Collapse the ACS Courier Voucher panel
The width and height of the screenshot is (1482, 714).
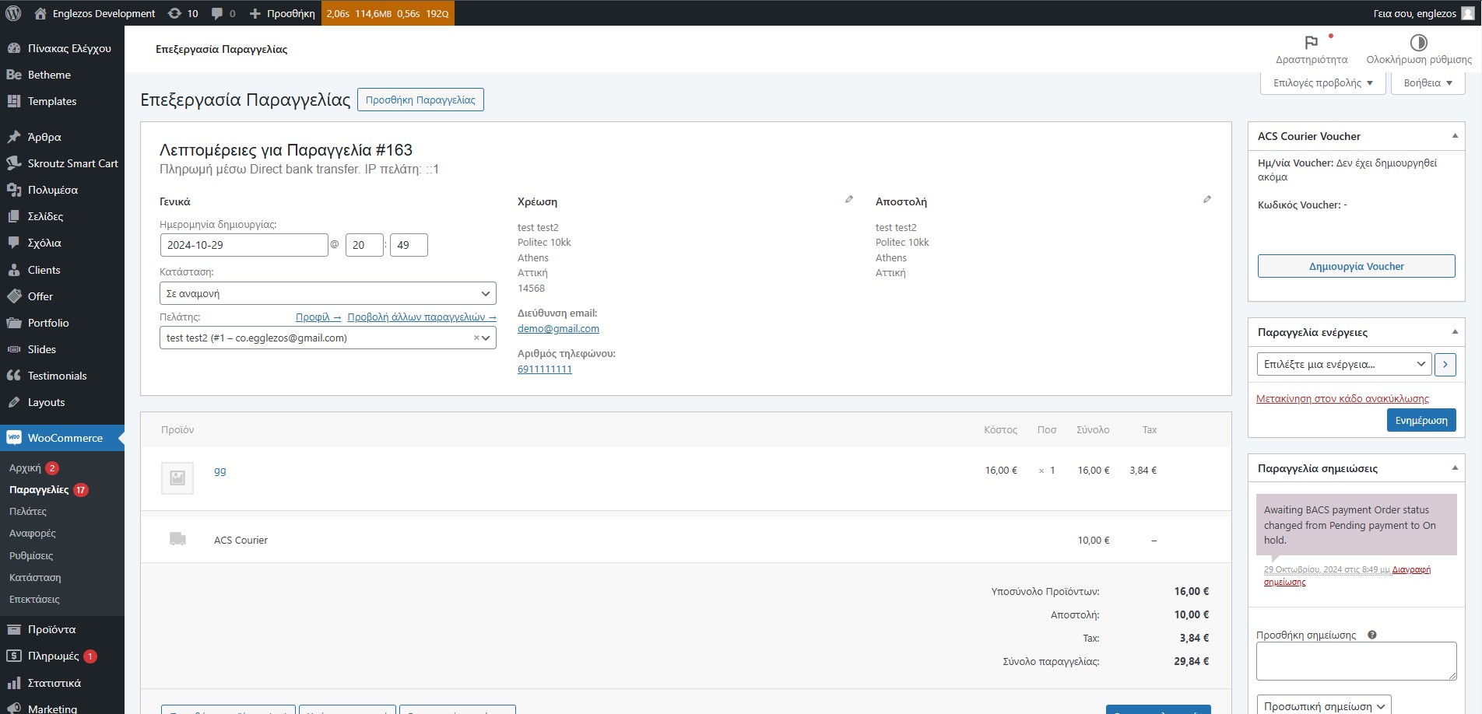[x=1454, y=136]
